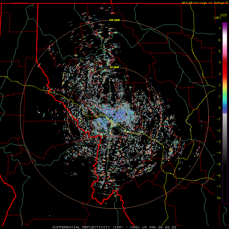Click the 2 value on the color scale

(220, 85)
